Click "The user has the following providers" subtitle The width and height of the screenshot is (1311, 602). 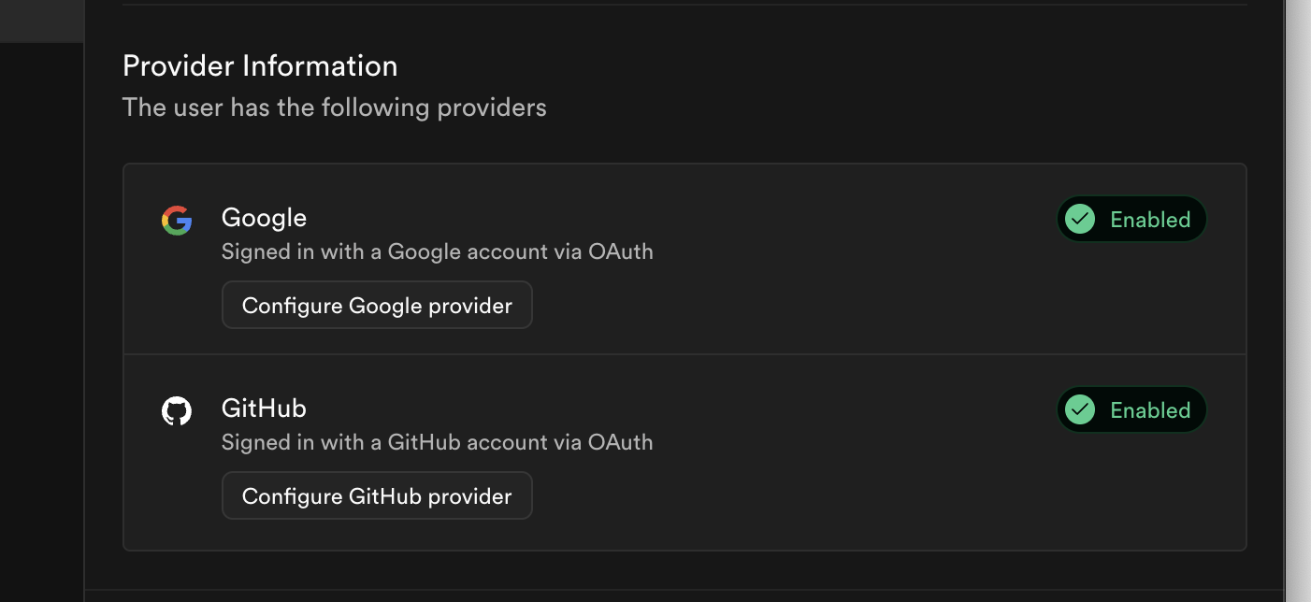click(x=334, y=107)
